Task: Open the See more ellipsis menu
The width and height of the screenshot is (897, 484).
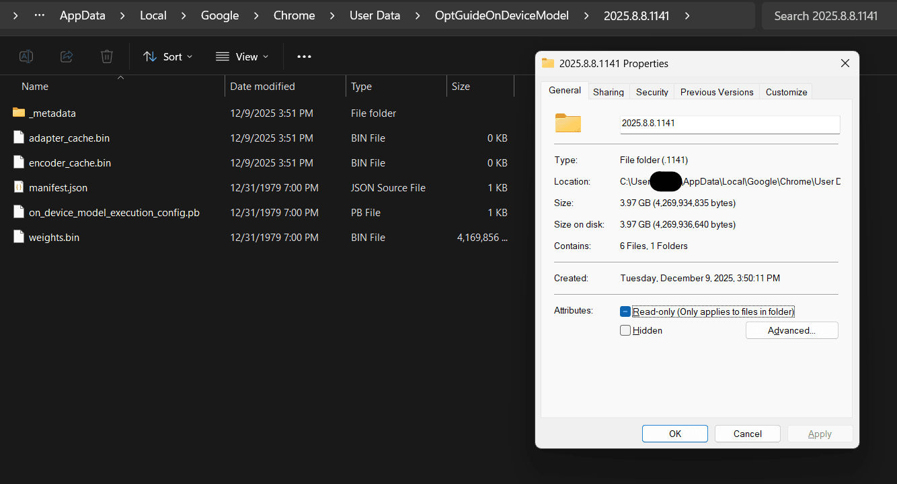Action: point(304,56)
